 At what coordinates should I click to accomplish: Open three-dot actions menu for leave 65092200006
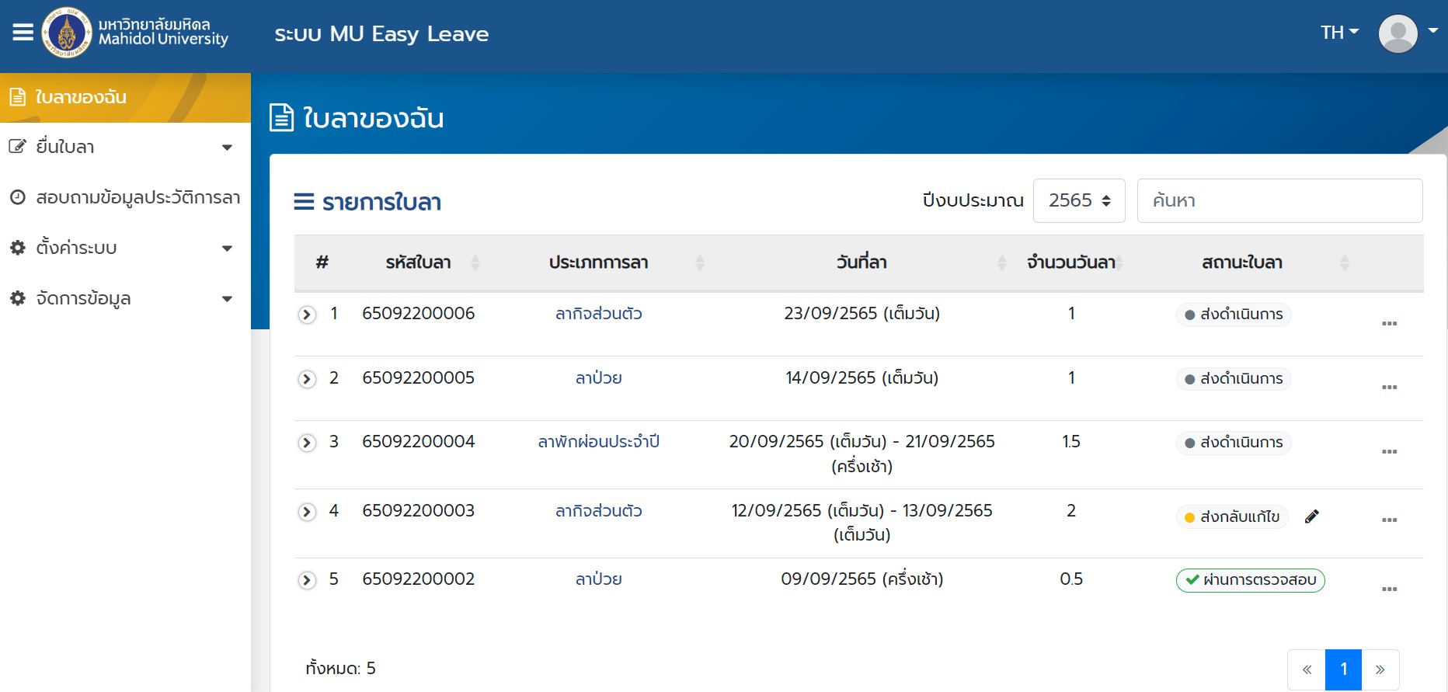point(1390,323)
